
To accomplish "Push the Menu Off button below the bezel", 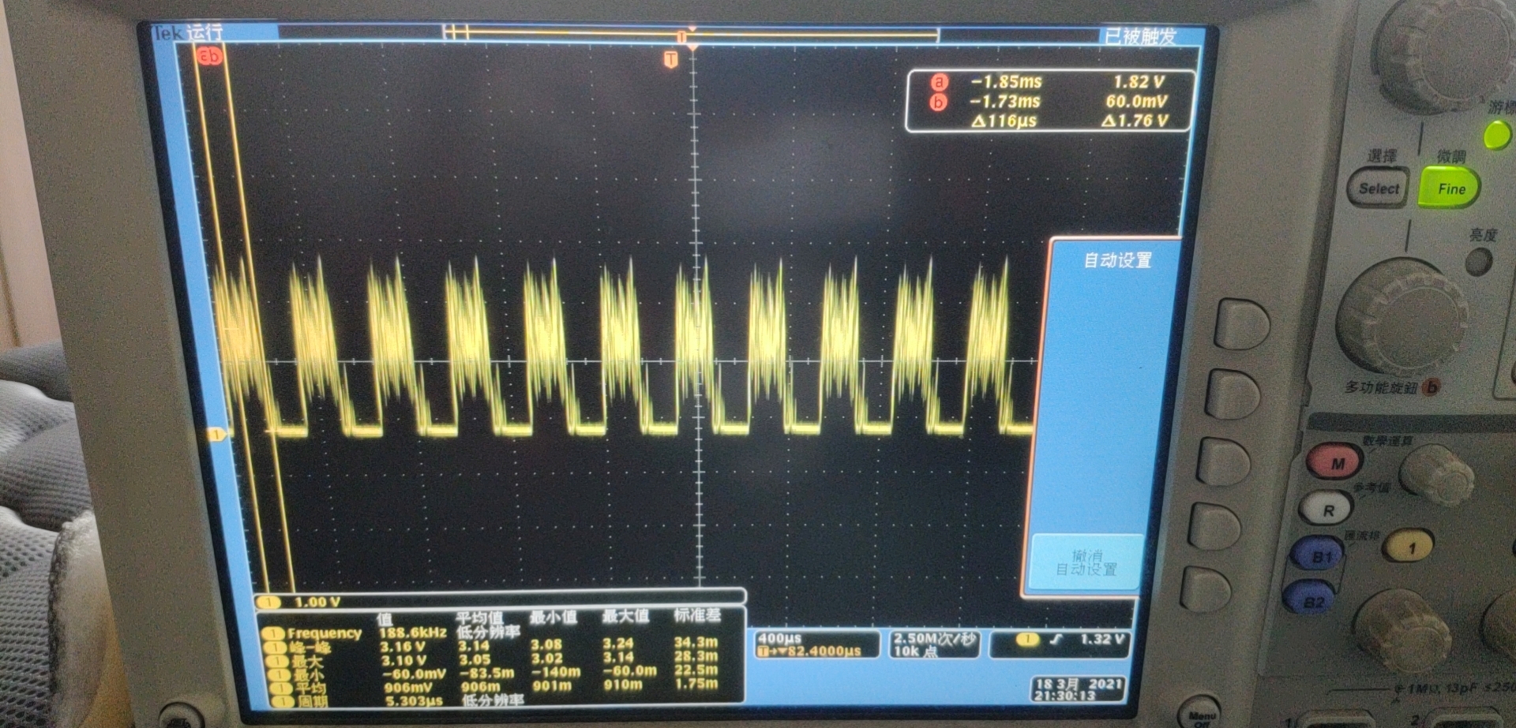I will 1200,713.
